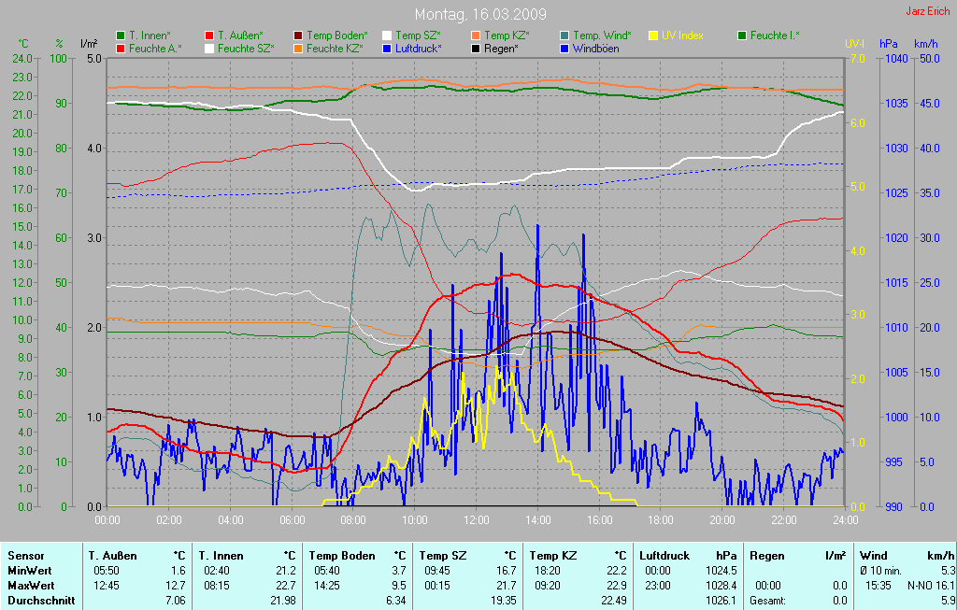This screenshot has width=957, height=610.
Task: Select the Luftdruck* legend label
Action: coord(418,49)
